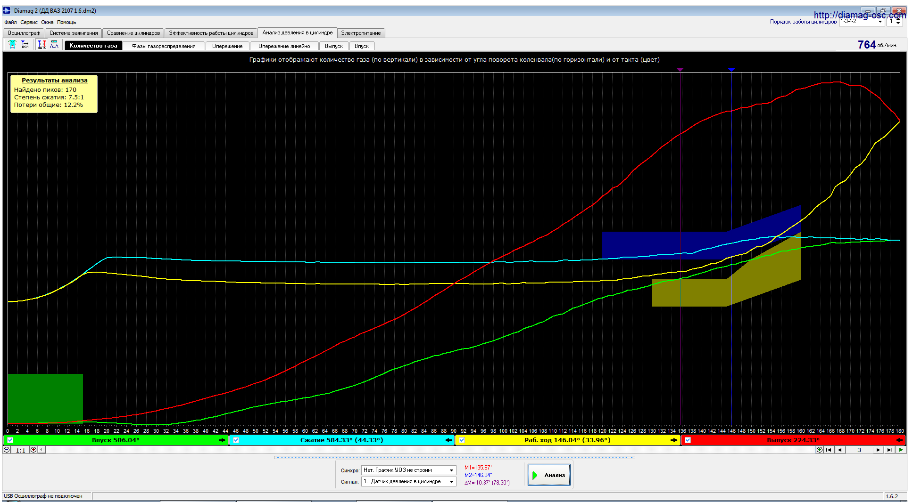Image resolution: width=913 pixels, height=502 pixels.
Task: Select the Количество газа sub-tab
Action: 93,46
